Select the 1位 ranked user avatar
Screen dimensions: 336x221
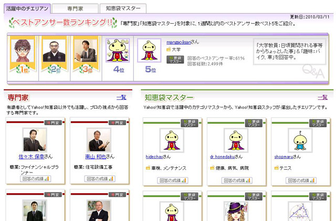[23, 51]
